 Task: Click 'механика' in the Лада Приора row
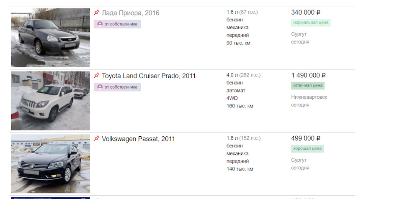(237, 28)
